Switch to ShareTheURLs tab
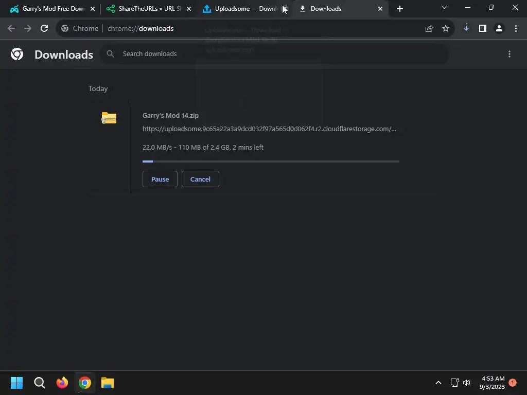 click(145, 9)
